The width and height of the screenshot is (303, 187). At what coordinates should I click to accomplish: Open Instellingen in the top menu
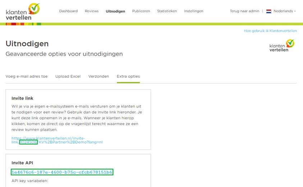(193, 11)
